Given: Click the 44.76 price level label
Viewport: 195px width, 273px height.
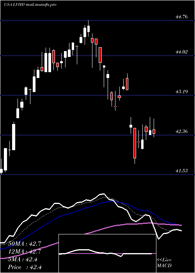Looking at the screenshot, I should point(182,17).
